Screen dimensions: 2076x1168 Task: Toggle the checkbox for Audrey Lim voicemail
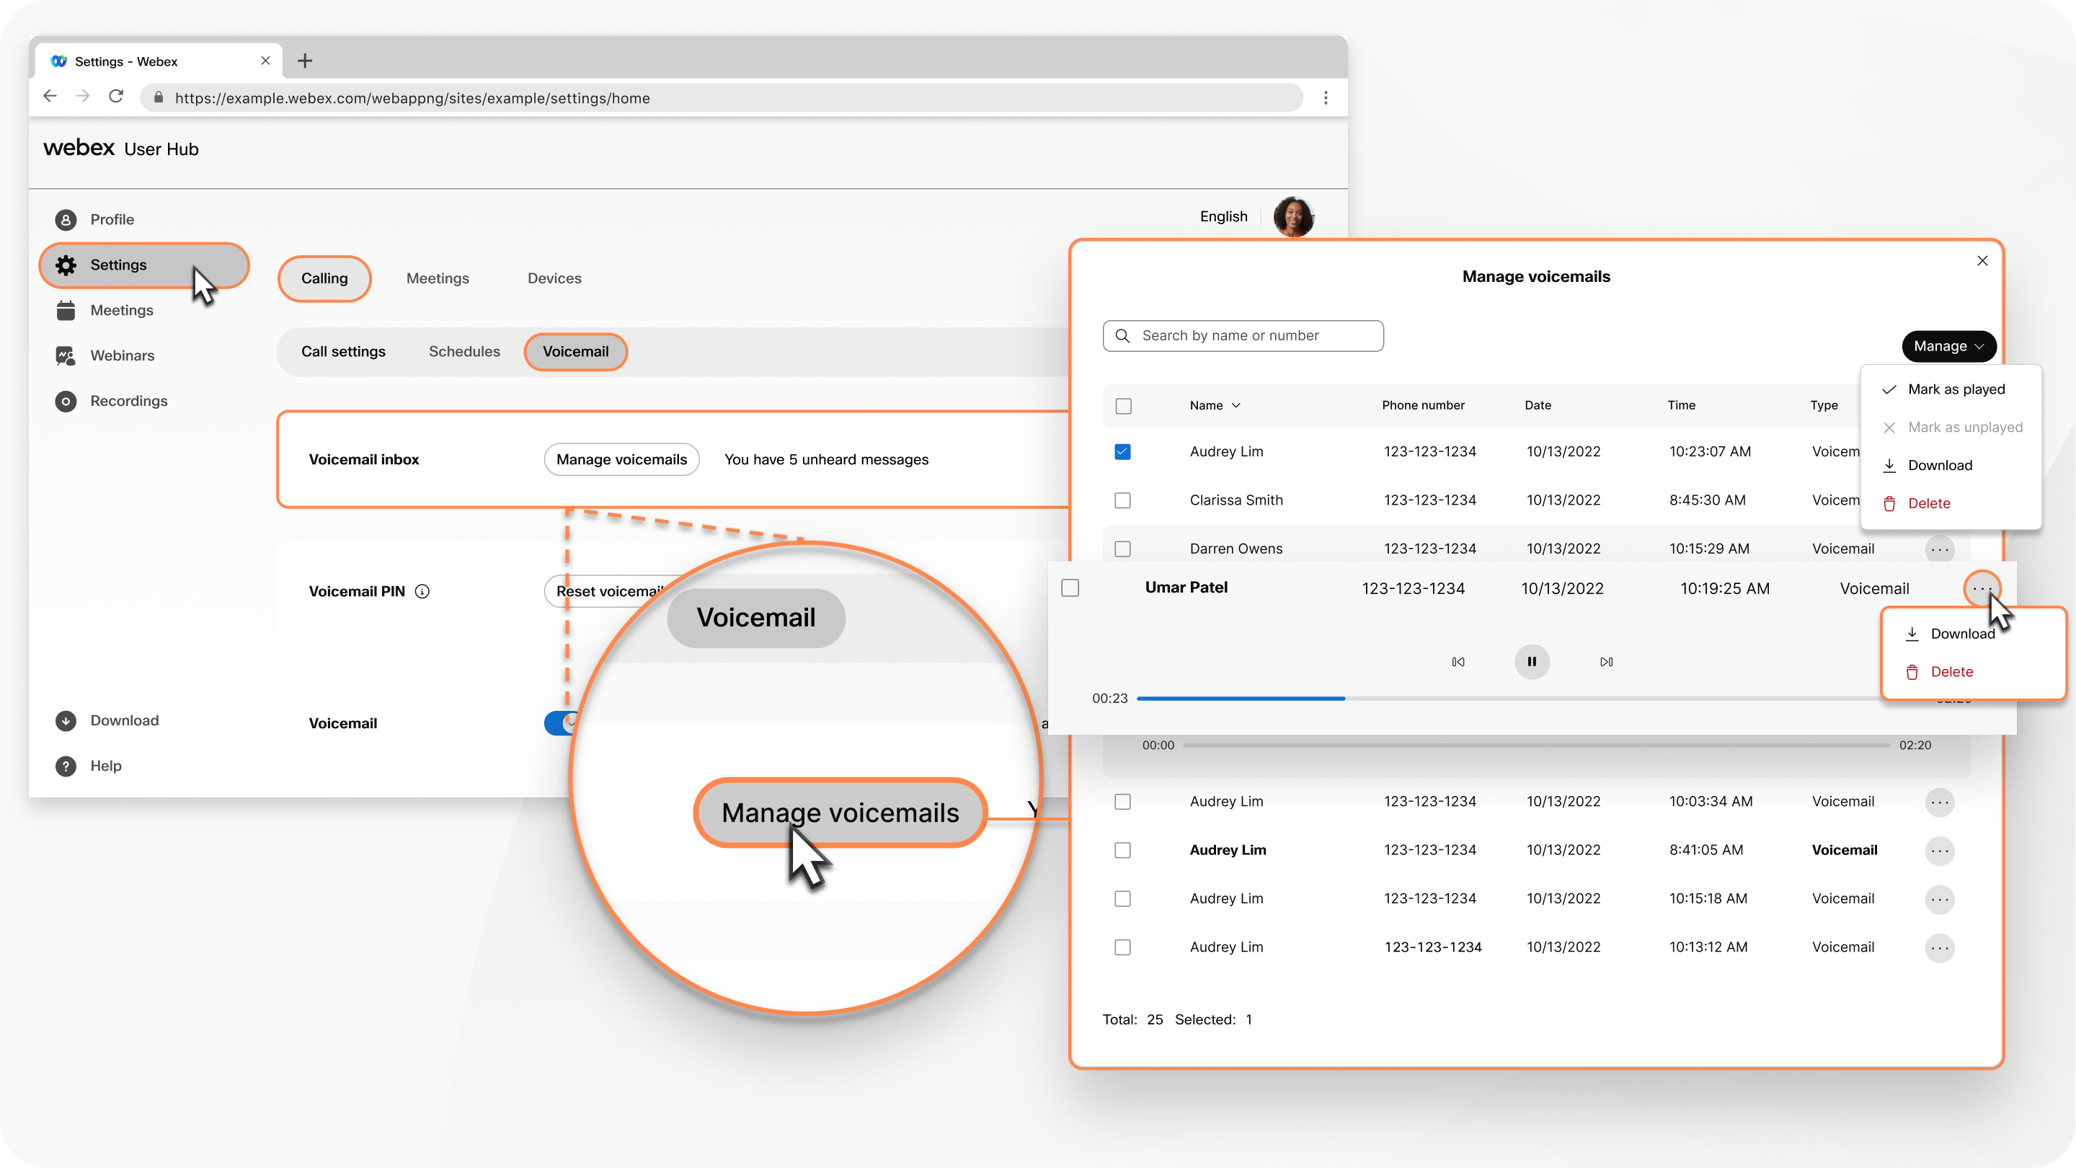[x=1124, y=451]
